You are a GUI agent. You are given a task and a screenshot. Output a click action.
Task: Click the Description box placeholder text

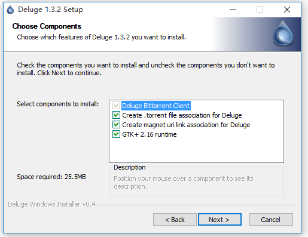coord(184,183)
